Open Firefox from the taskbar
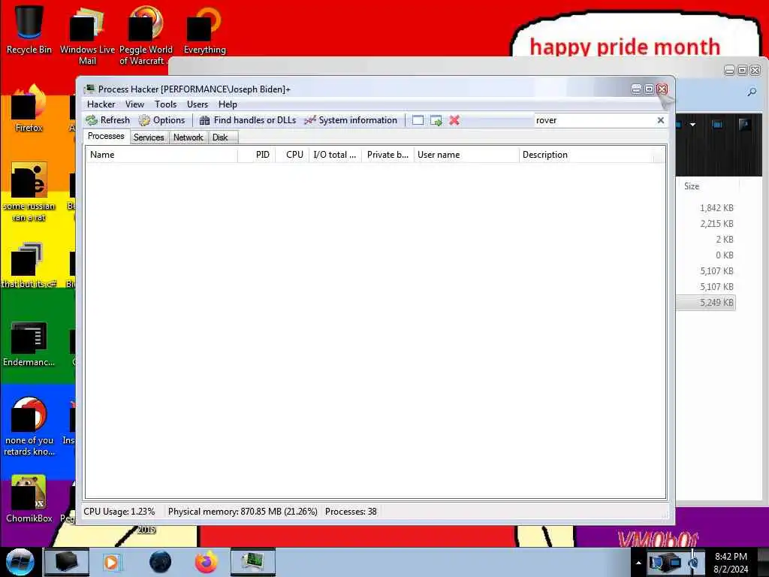Viewport: 769px width, 577px height. [207, 562]
